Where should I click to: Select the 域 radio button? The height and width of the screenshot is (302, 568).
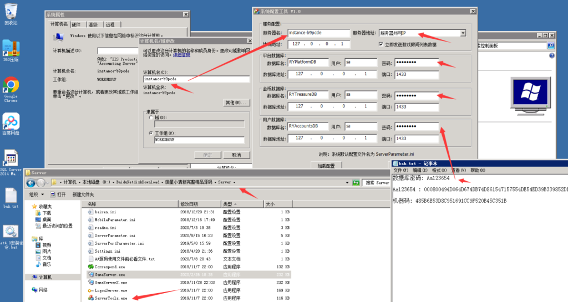click(x=151, y=117)
